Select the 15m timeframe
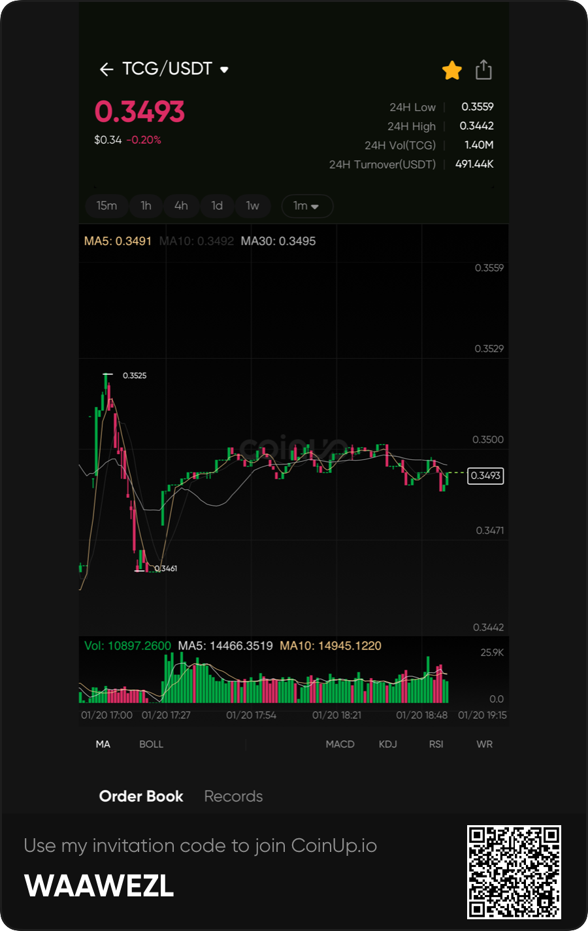 106,206
